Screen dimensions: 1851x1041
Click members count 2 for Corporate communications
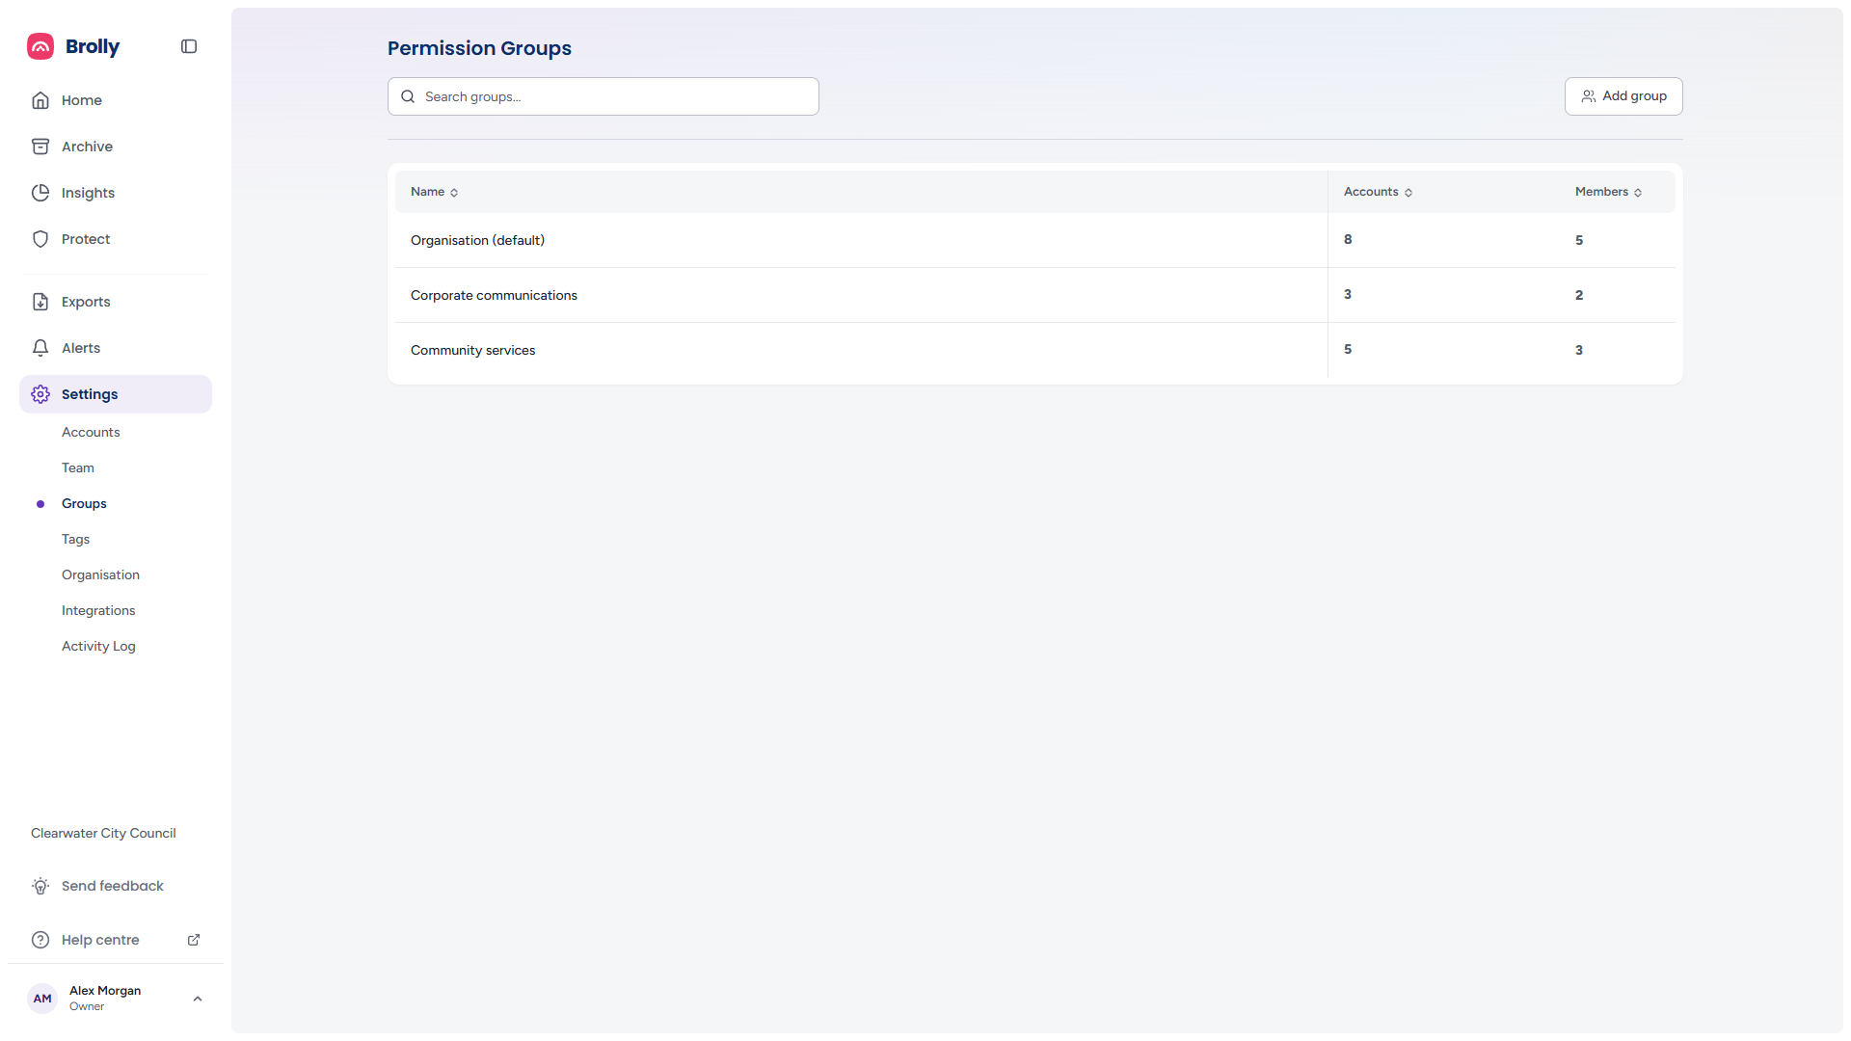pyautogui.click(x=1579, y=295)
